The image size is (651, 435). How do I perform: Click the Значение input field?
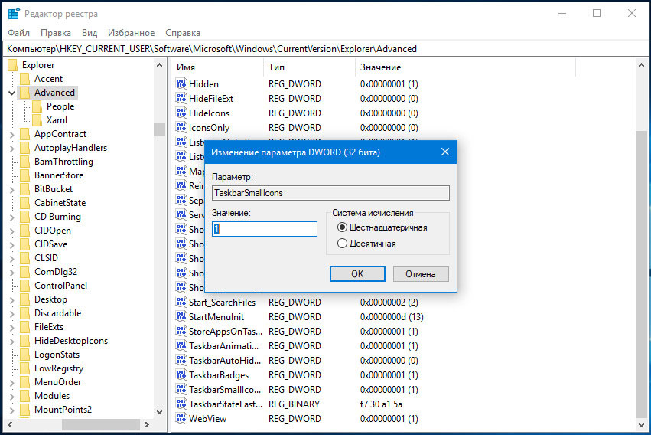tap(265, 229)
